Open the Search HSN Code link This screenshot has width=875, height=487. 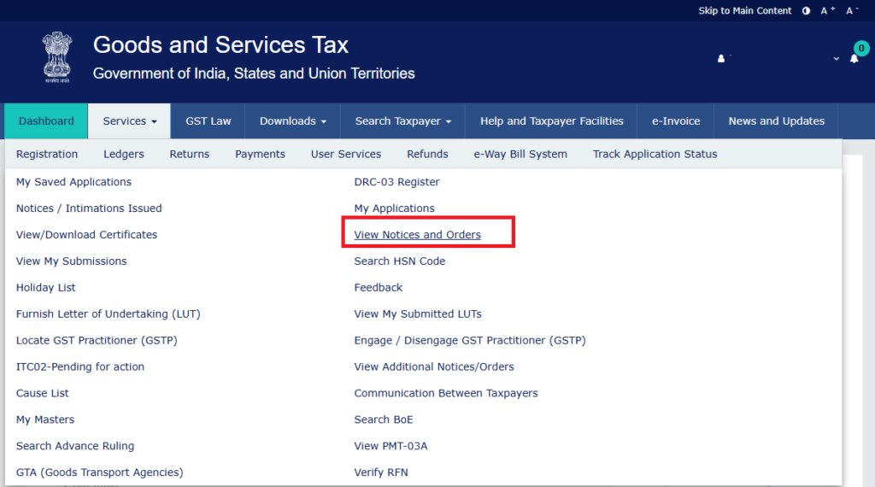399,261
